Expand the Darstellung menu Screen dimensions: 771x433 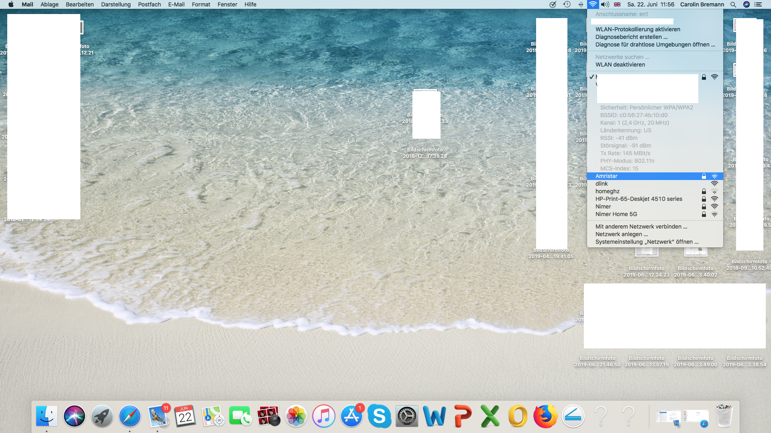point(116,4)
